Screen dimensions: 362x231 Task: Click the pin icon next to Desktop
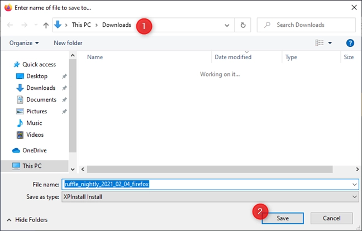[64, 76]
